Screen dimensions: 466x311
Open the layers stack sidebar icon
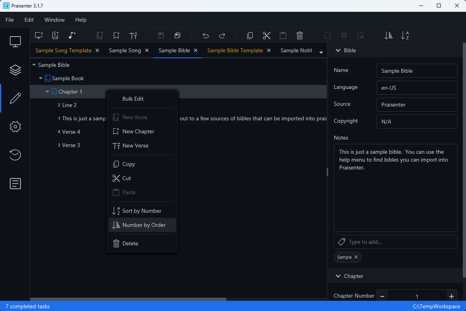(15, 70)
